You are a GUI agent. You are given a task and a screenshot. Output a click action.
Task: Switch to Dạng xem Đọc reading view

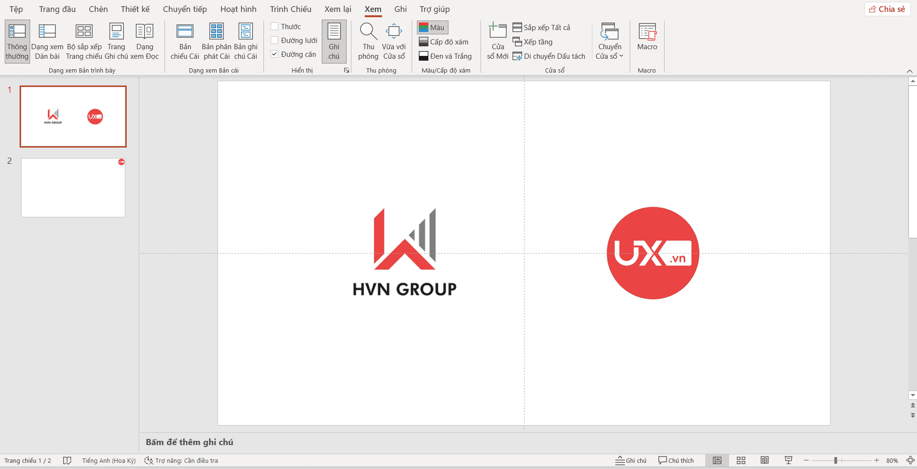coord(144,42)
